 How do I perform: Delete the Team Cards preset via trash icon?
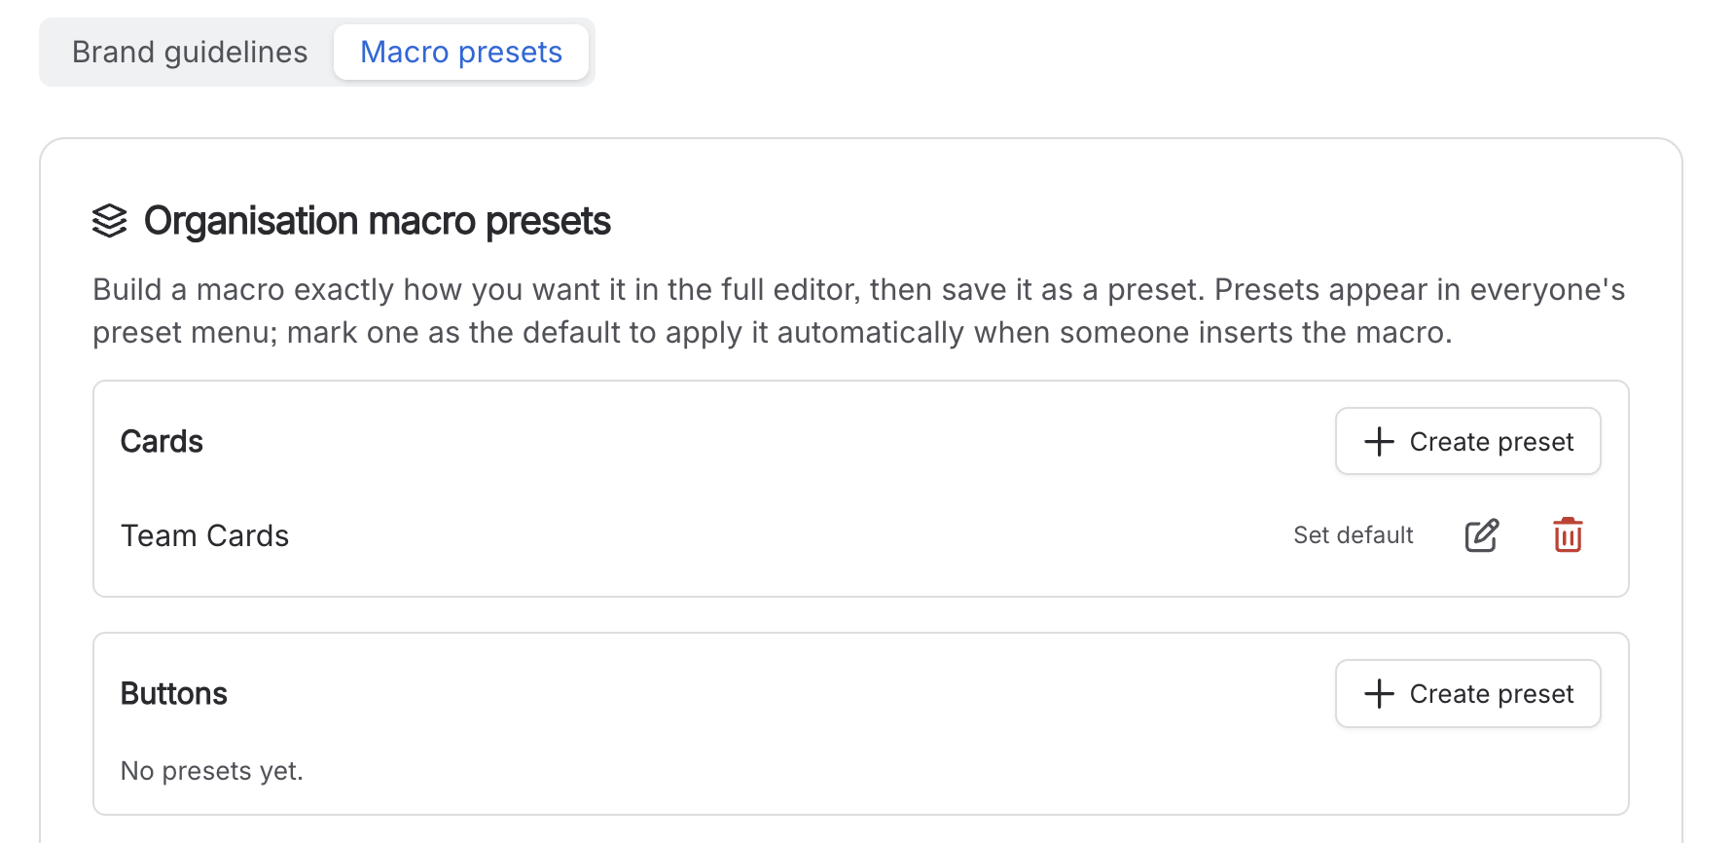pyautogui.click(x=1568, y=535)
